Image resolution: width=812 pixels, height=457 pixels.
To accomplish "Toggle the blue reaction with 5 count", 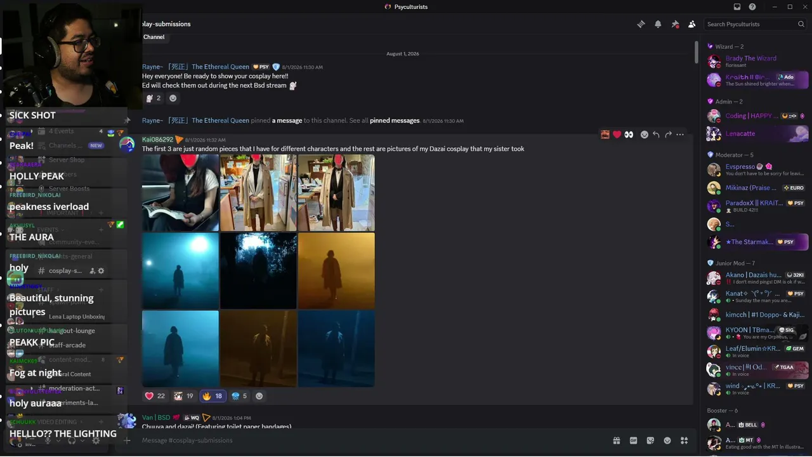I will pos(239,396).
